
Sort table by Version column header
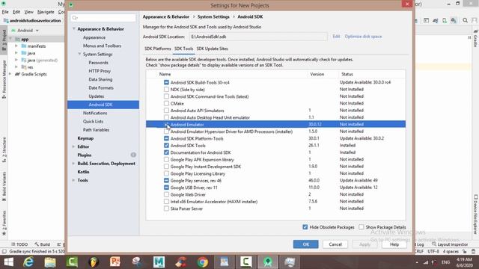point(317,74)
